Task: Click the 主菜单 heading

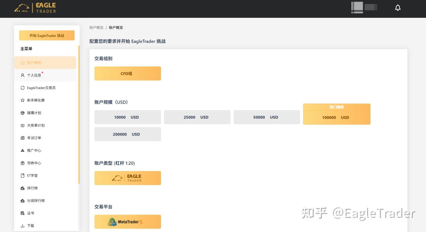Action: pos(26,49)
